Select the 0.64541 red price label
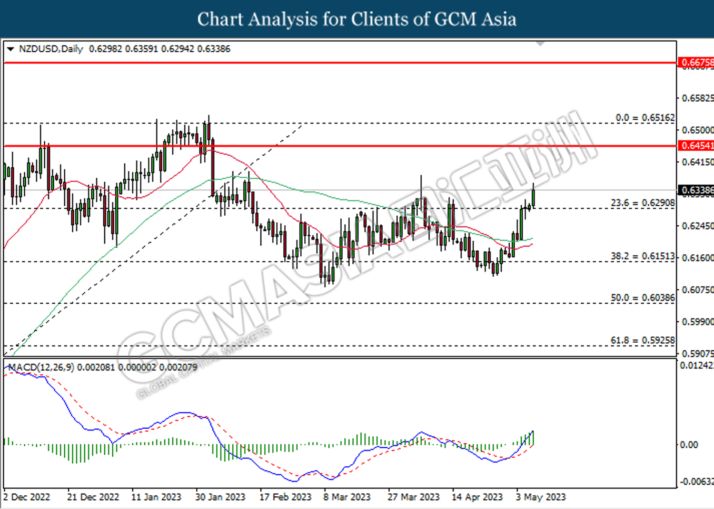 pos(695,145)
